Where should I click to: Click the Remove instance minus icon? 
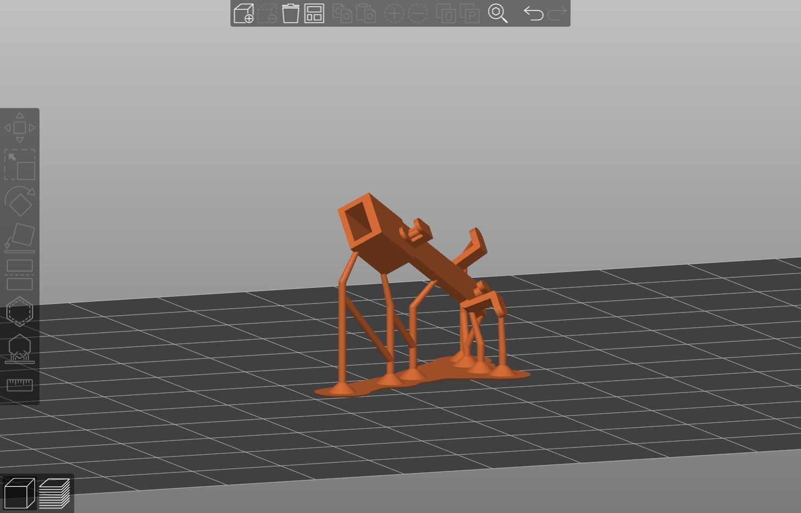click(x=418, y=13)
